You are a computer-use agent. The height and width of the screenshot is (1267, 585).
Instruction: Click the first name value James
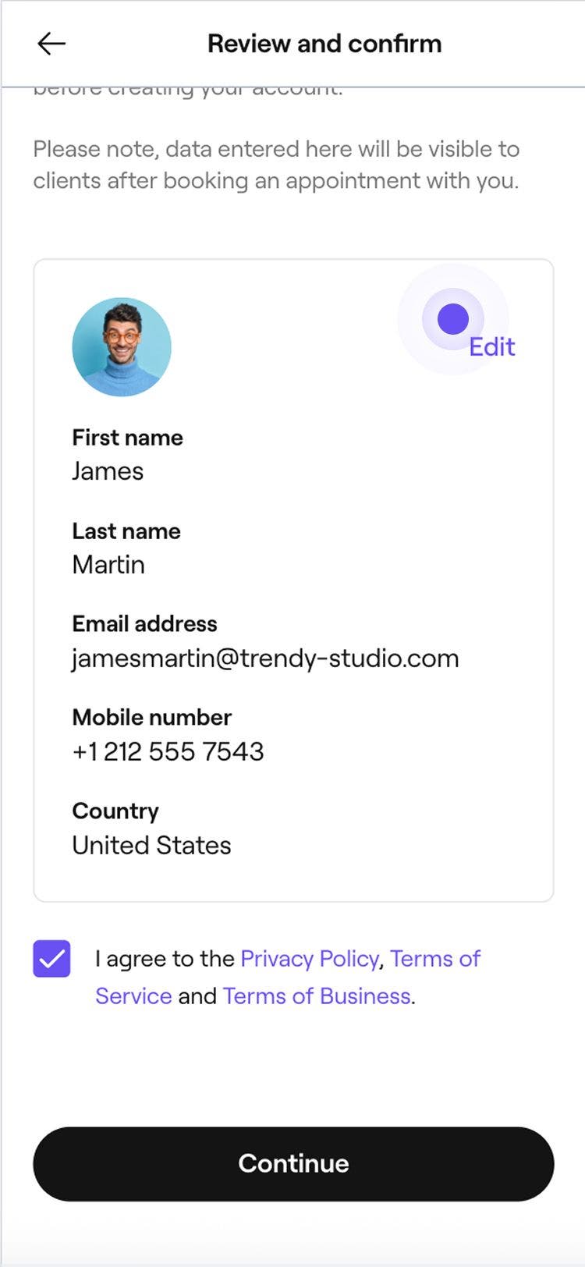pyautogui.click(x=108, y=471)
